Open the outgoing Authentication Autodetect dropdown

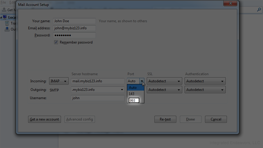205,90
